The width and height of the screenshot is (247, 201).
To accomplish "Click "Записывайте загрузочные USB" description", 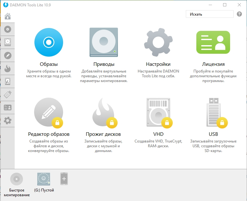I will tap(213, 146).
